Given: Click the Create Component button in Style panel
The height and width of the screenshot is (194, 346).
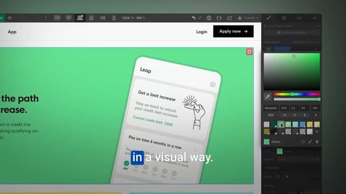Looking at the screenshot, I should click(x=292, y=32).
